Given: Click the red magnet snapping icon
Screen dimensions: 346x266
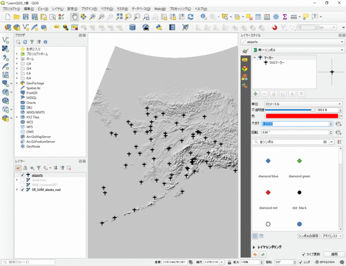Looking at the screenshot, I should tap(274, 28).
